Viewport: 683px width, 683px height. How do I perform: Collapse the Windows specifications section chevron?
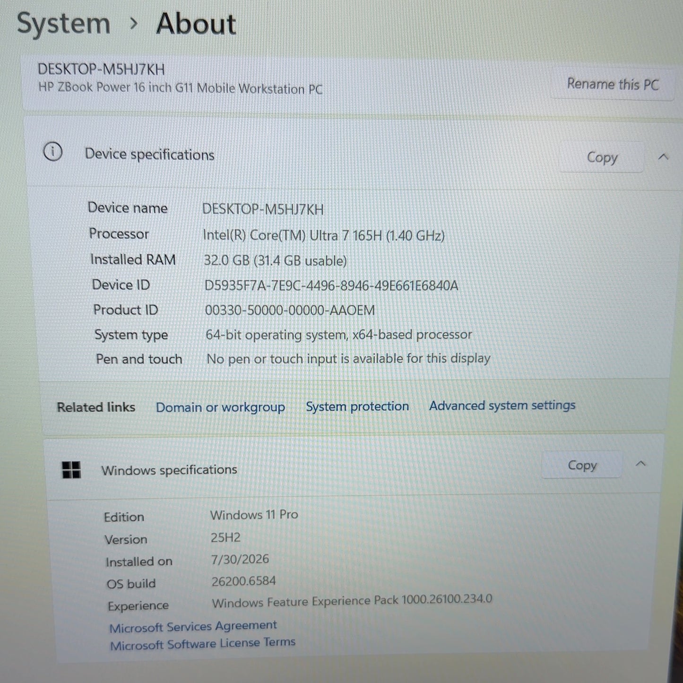click(x=640, y=464)
